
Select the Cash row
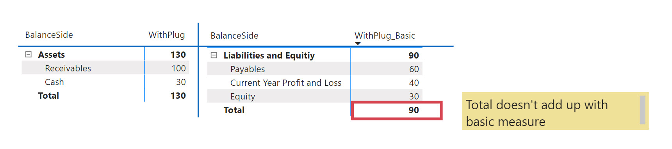pos(105,82)
